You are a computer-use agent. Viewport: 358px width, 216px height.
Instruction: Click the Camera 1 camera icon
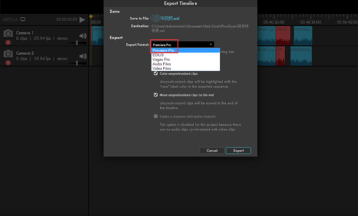pyautogui.click(x=8, y=34)
